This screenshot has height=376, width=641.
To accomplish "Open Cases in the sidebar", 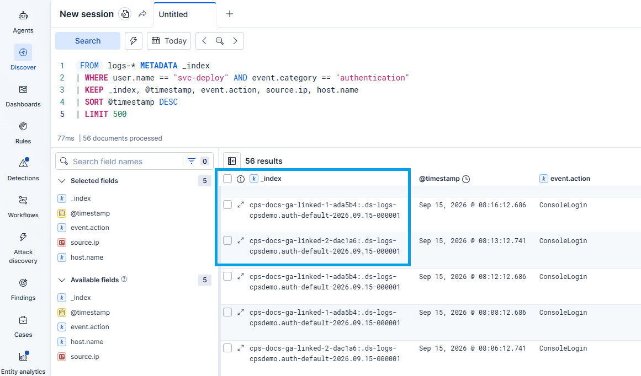I will click(23, 326).
